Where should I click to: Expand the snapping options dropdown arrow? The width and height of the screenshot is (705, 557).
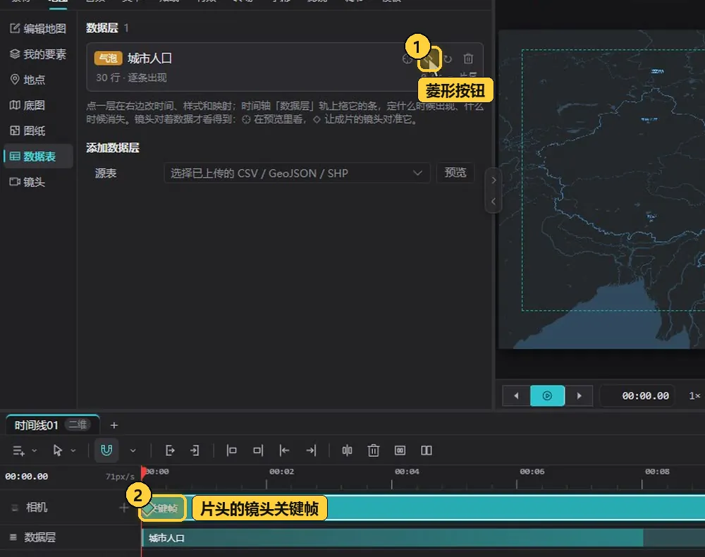coord(133,451)
